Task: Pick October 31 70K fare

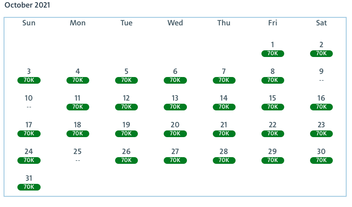Action: coord(29,187)
